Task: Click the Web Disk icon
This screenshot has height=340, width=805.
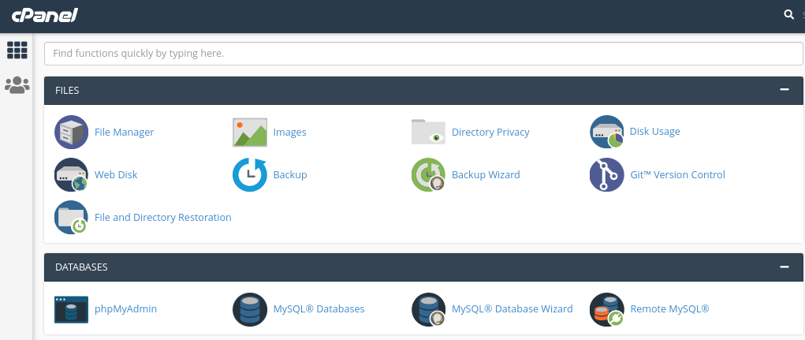Action: [71, 175]
